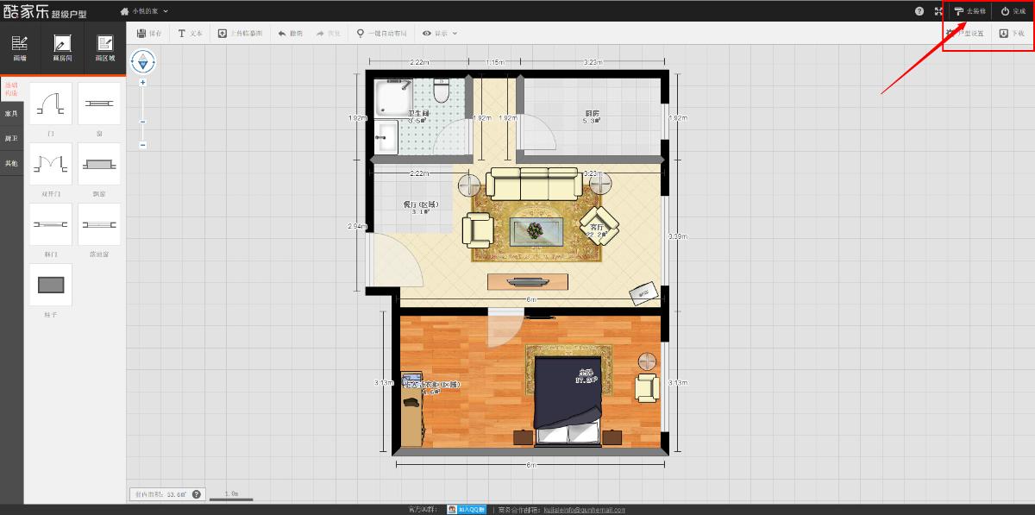Open the 显示 eye display dropdown
This screenshot has height=515, width=1035.
point(427,34)
